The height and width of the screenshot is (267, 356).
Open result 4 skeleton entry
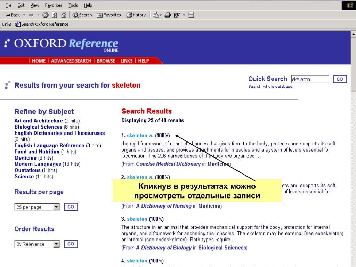tap(137, 261)
